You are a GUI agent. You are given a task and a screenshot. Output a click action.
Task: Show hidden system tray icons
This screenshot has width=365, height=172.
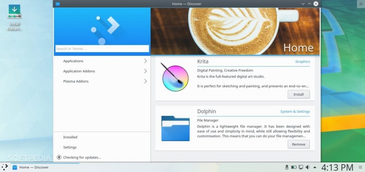point(315,167)
